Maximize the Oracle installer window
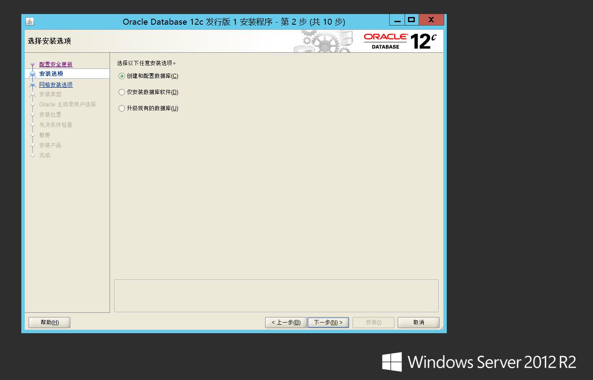The image size is (593, 380). coord(411,20)
